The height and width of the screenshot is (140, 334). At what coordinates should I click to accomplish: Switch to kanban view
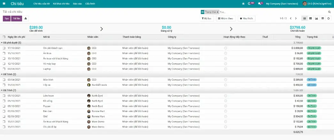click(310, 19)
